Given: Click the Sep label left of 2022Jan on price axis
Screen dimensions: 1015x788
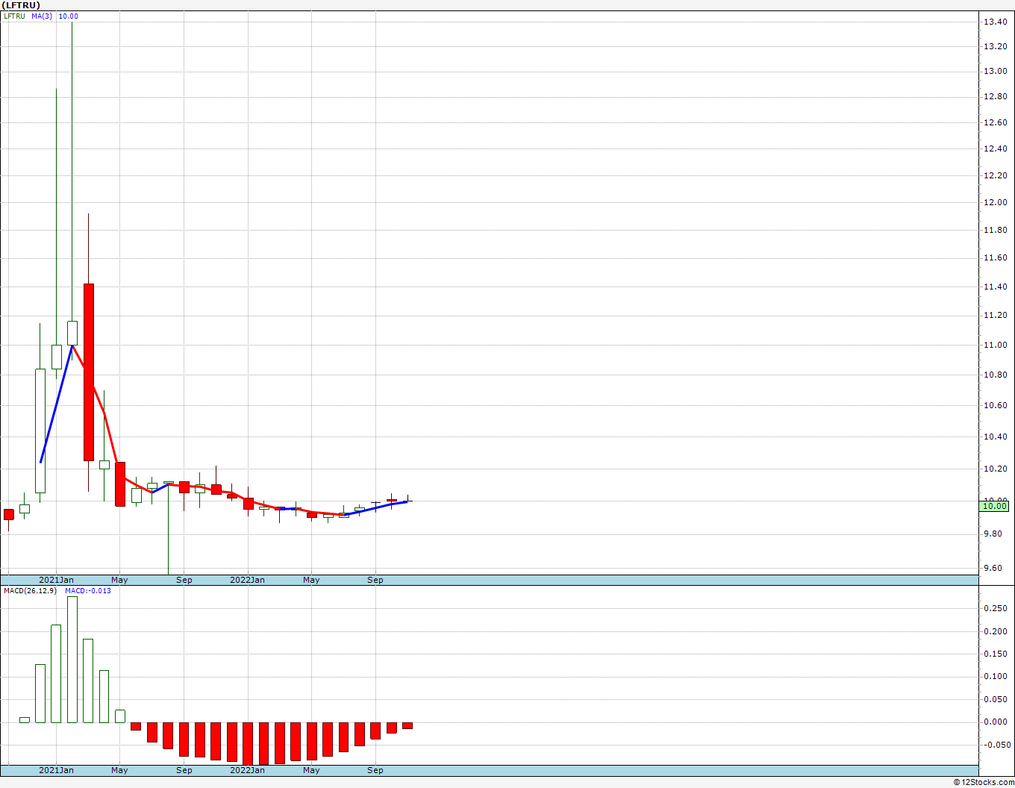Looking at the screenshot, I should tap(184, 580).
